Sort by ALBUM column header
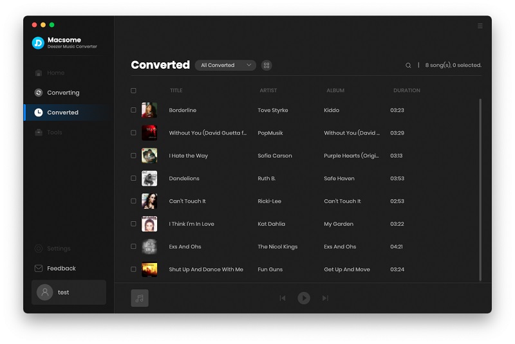Image resolution: width=515 pixels, height=344 pixels. (335, 91)
